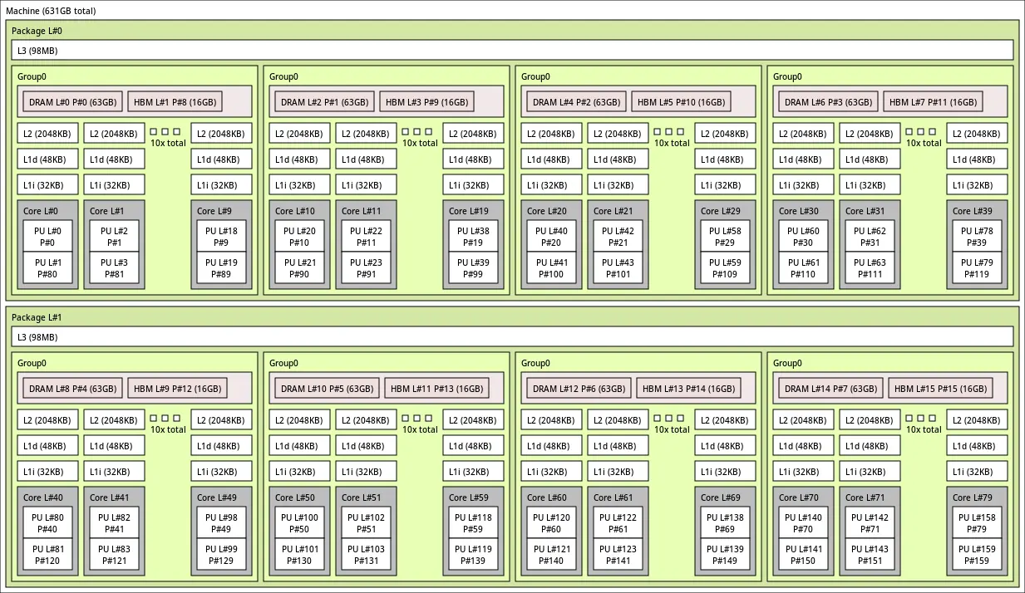This screenshot has height=593, width=1025.
Task: Click the L3 (98MB) cache bar in Package L#0
Action: point(512,51)
